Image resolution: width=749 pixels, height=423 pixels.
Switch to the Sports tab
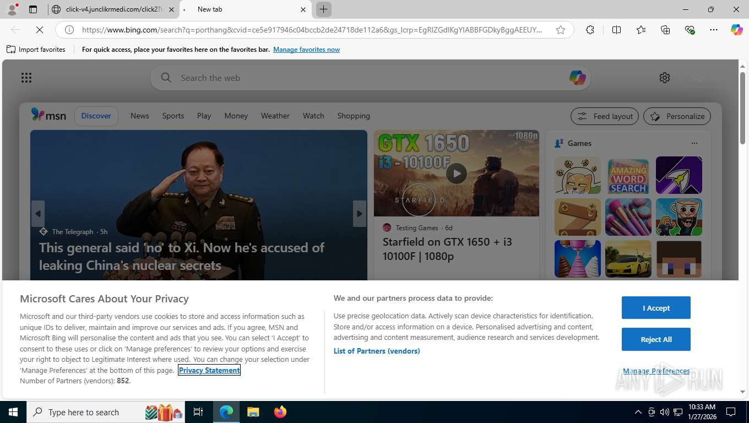point(173,116)
